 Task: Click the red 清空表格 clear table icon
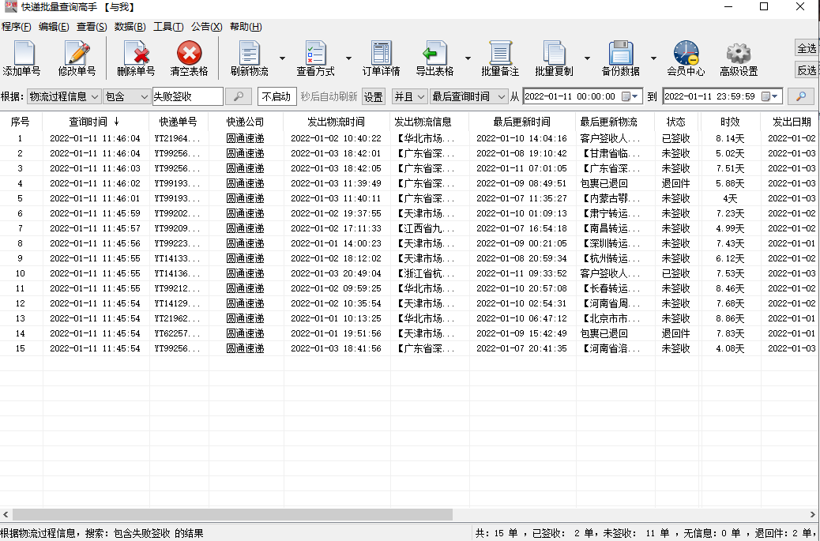tap(190, 54)
